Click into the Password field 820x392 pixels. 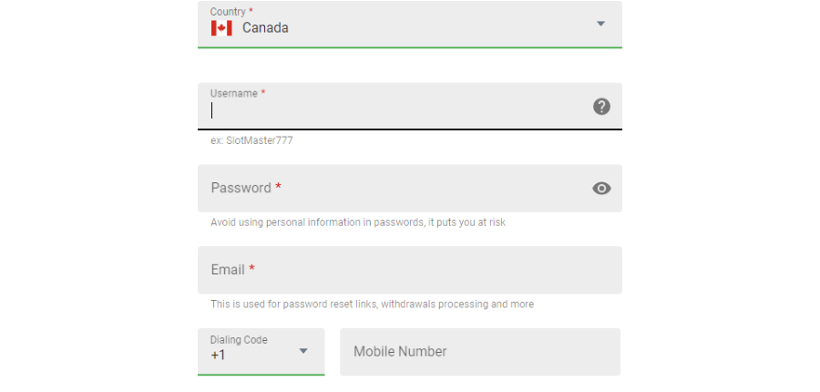coord(410,189)
